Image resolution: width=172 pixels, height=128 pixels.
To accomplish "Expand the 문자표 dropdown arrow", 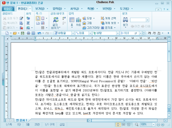I will tap(115, 28).
